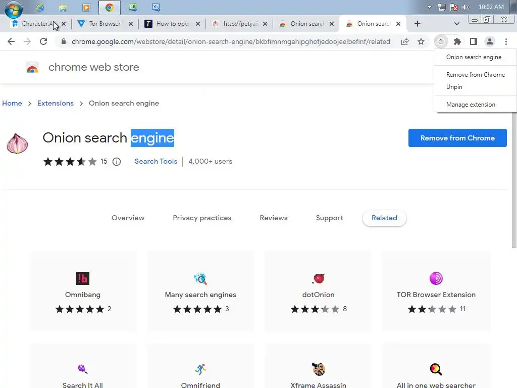Close the How to open tab
The height and width of the screenshot is (388, 517).
point(198,24)
